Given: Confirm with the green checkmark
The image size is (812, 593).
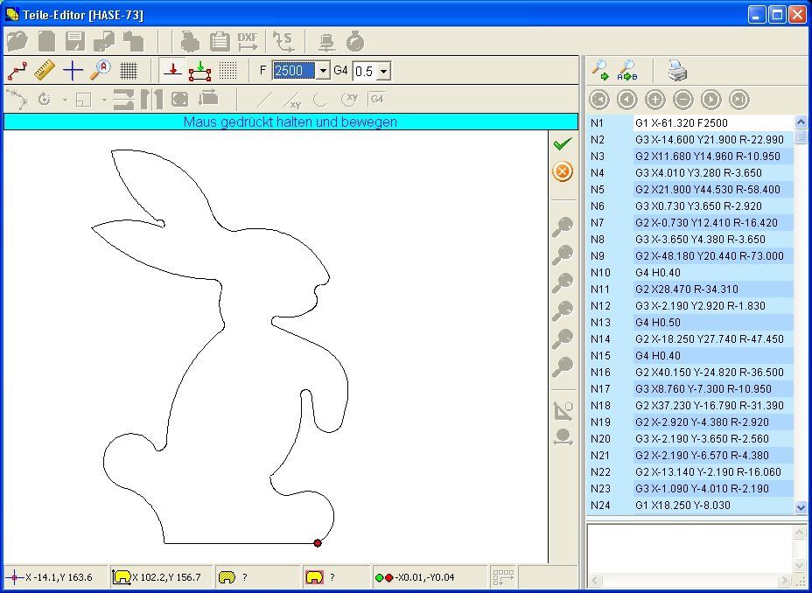Looking at the screenshot, I should pyautogui.click(x=563, y=143).
